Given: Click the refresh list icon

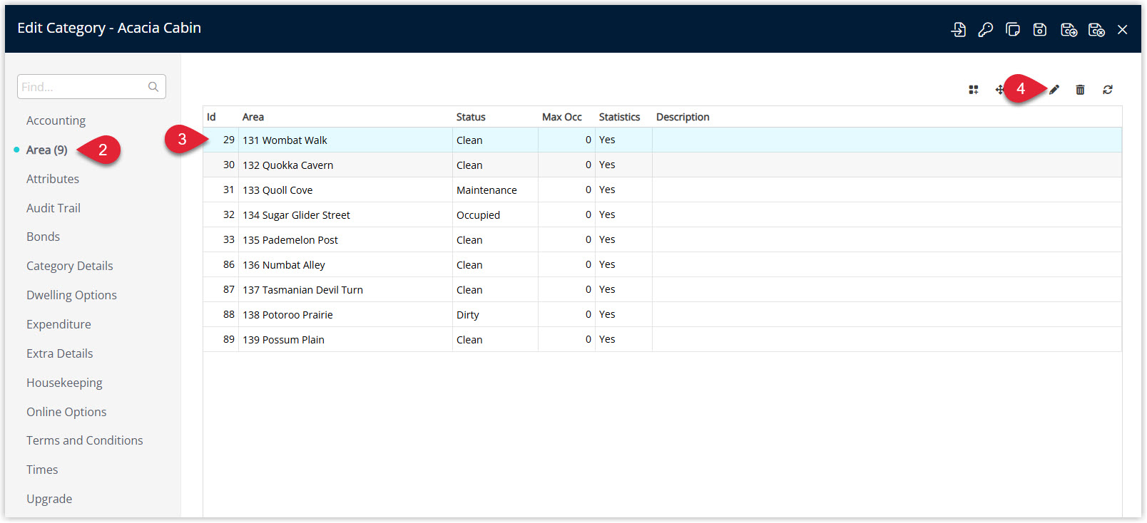Looking at the screenshot, I should pyautogui.click(x=1108, y=90).
